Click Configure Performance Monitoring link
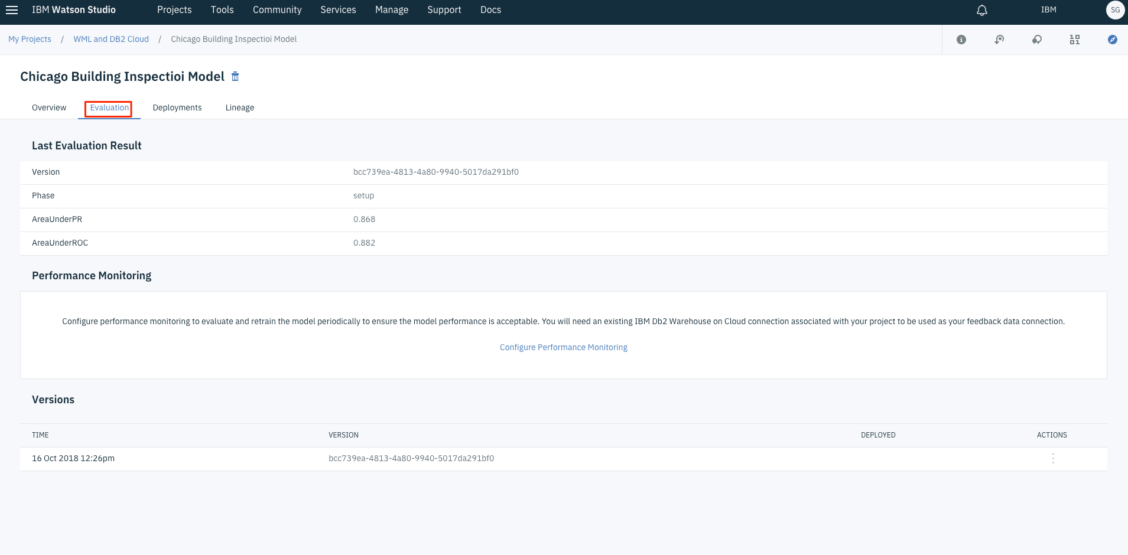1128x555 pixels. pos(564,347)
